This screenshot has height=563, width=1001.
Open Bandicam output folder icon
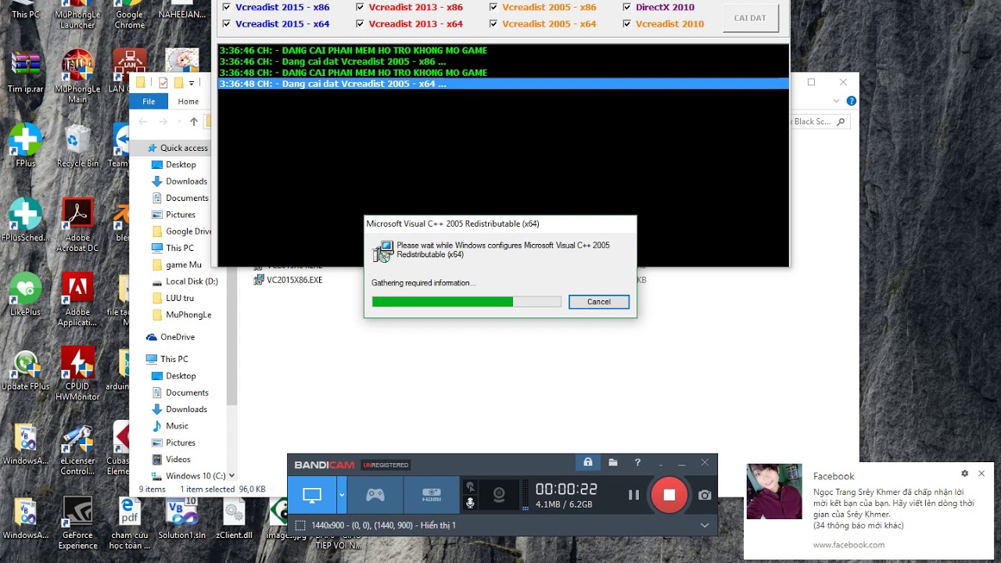tap(613, 463)
